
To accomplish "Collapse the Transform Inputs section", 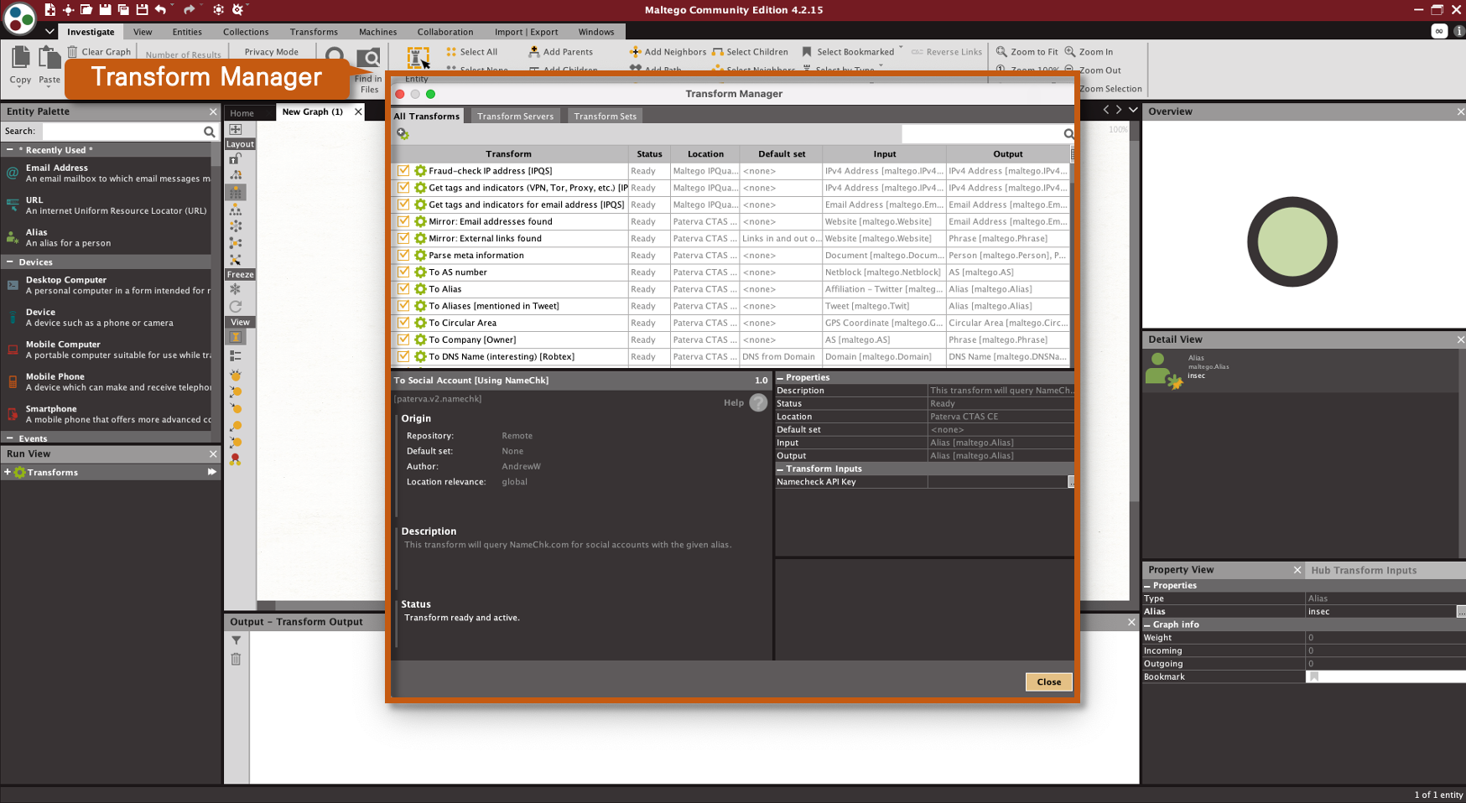I will point(780,469).
